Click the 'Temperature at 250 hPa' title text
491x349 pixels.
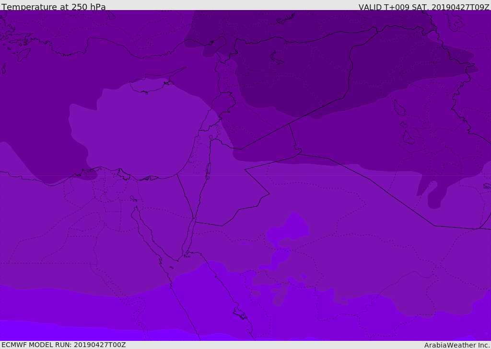[x=54, y=7]
